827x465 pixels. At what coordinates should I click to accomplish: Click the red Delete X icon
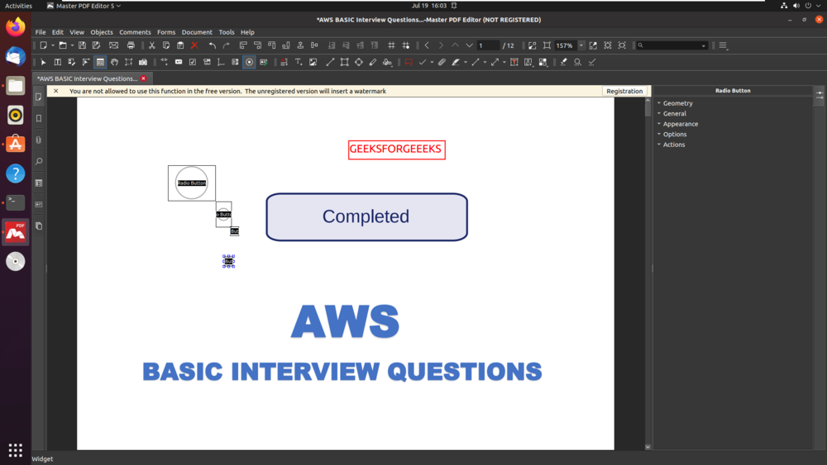point(194,45)
